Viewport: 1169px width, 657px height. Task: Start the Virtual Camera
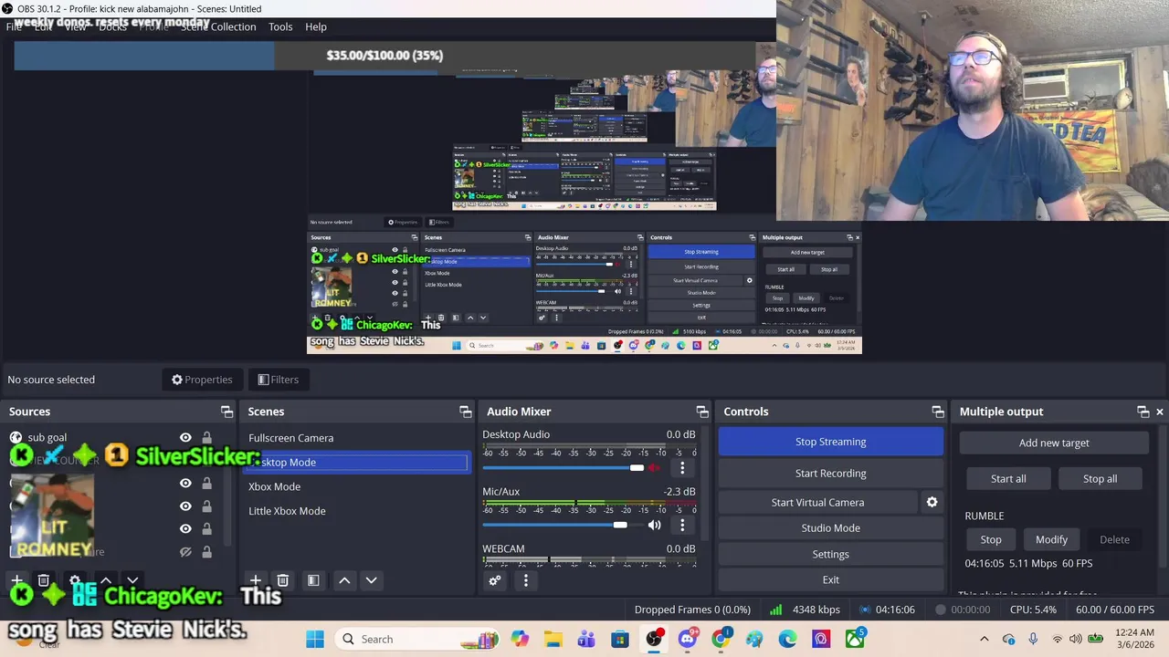pyautogui.click(x=817, y=502)
